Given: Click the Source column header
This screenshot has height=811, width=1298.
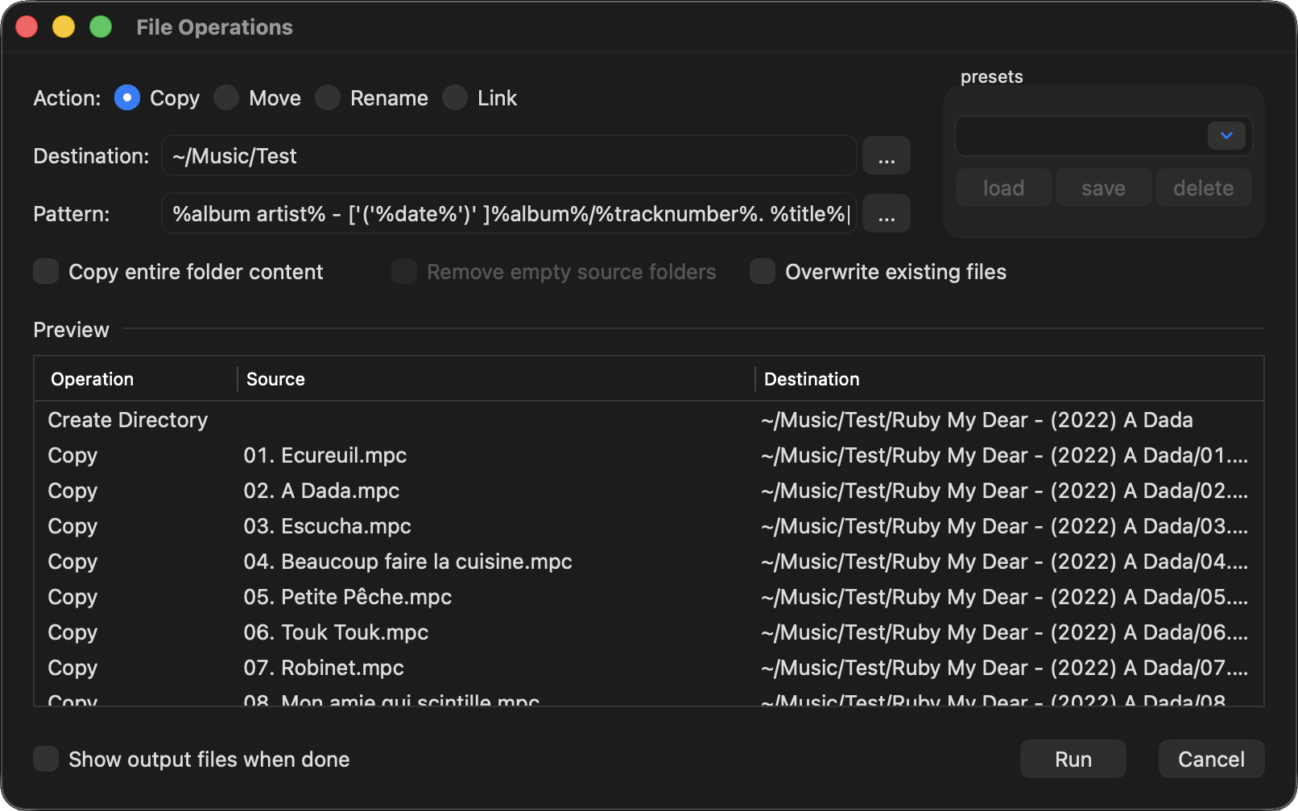Looking at the screenshot, I should pos(275,380).
